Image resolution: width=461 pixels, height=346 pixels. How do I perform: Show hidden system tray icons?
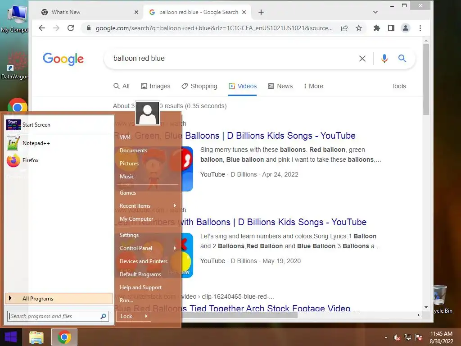tap(386, 337)
